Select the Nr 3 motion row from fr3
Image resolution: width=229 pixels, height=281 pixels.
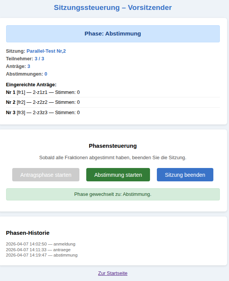pos(43,112)
